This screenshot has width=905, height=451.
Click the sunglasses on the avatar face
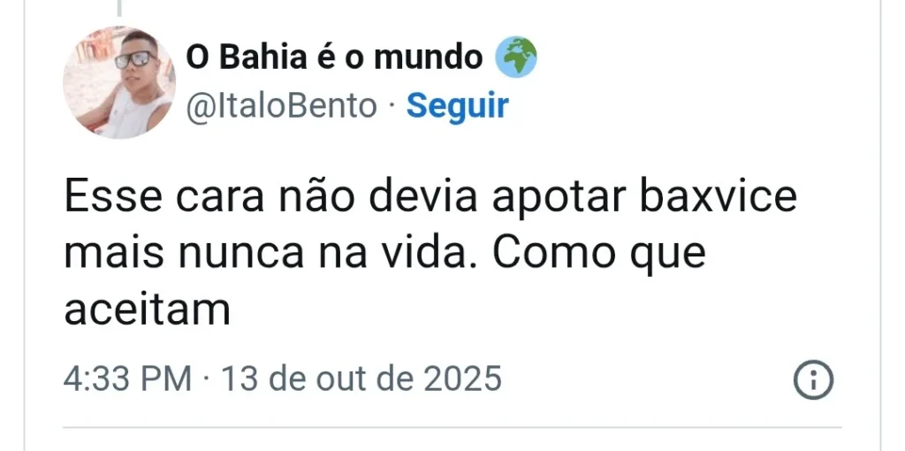[134, 60]
